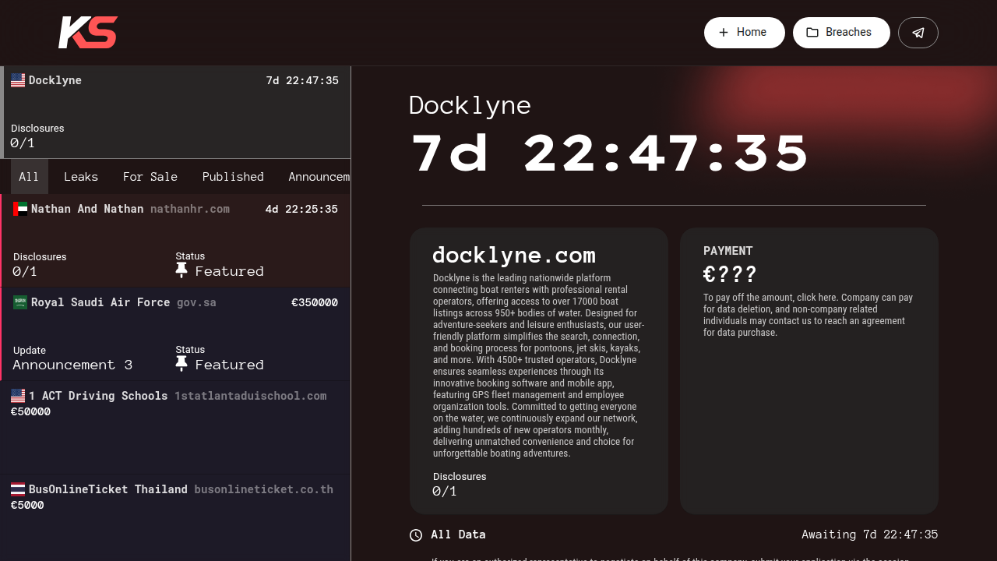Click the plus icon in Home button
This screenshot has height=561, width=997.
point(724,33)
